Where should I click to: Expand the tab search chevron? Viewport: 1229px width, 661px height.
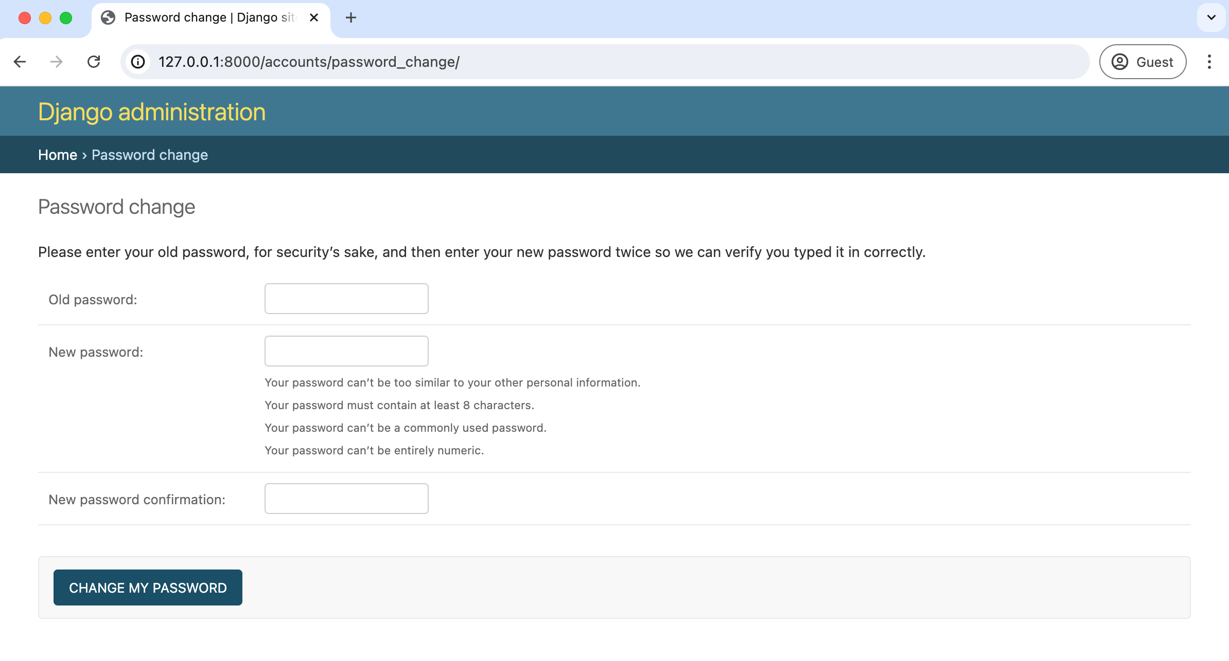(x=1212, y=17)
